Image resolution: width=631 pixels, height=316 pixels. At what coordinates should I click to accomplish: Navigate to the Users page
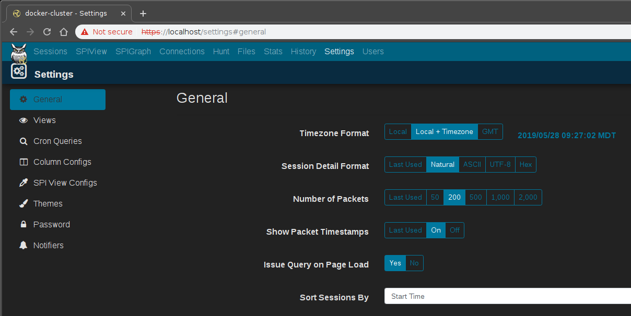pyautogui.click(x=372, y=51)
